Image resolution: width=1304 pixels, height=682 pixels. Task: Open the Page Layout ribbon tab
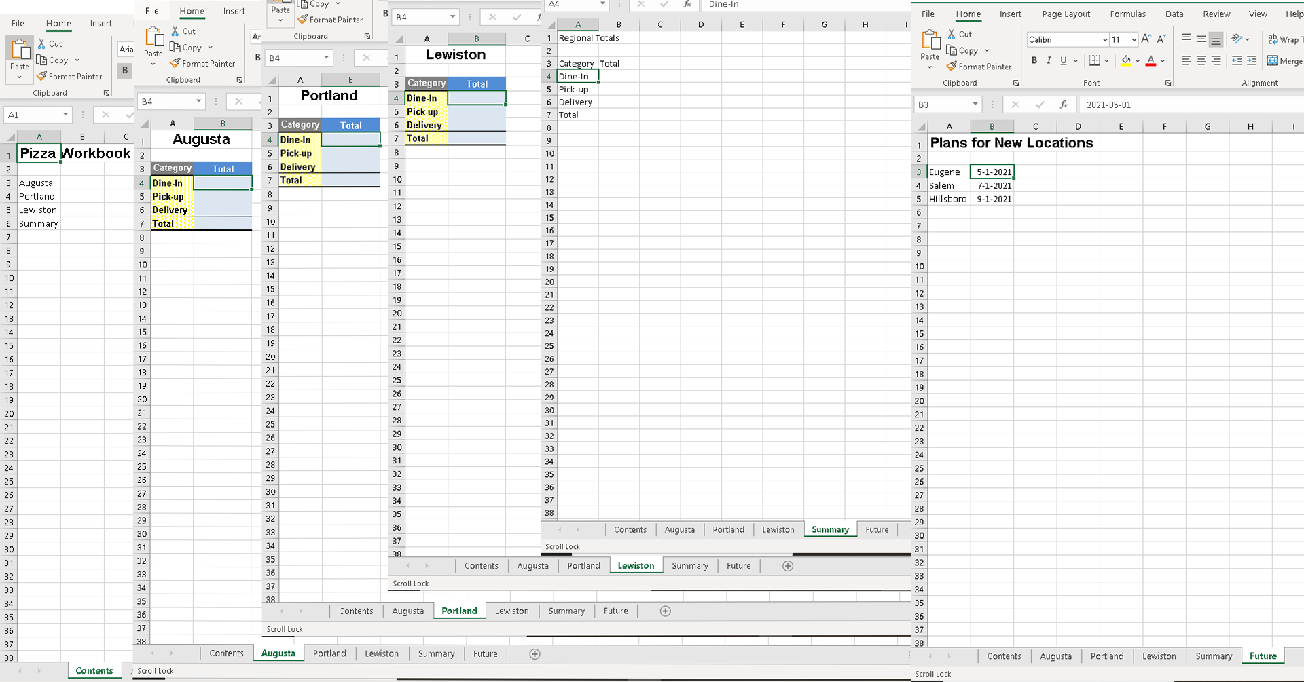tap(1066, 14)
